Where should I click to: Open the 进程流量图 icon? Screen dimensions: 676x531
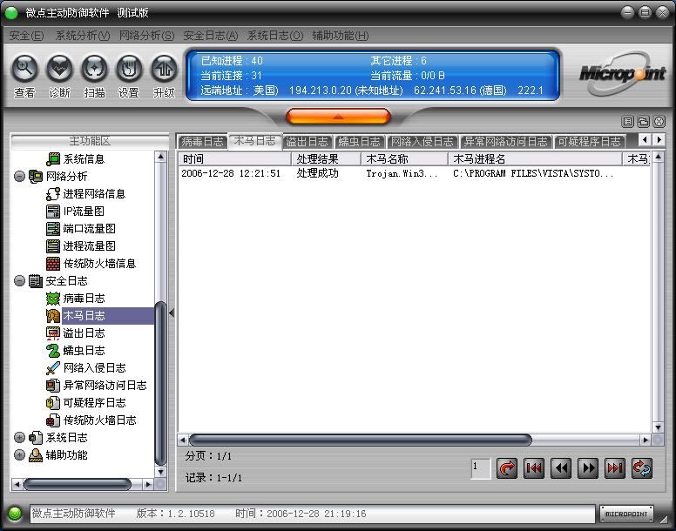53,245
